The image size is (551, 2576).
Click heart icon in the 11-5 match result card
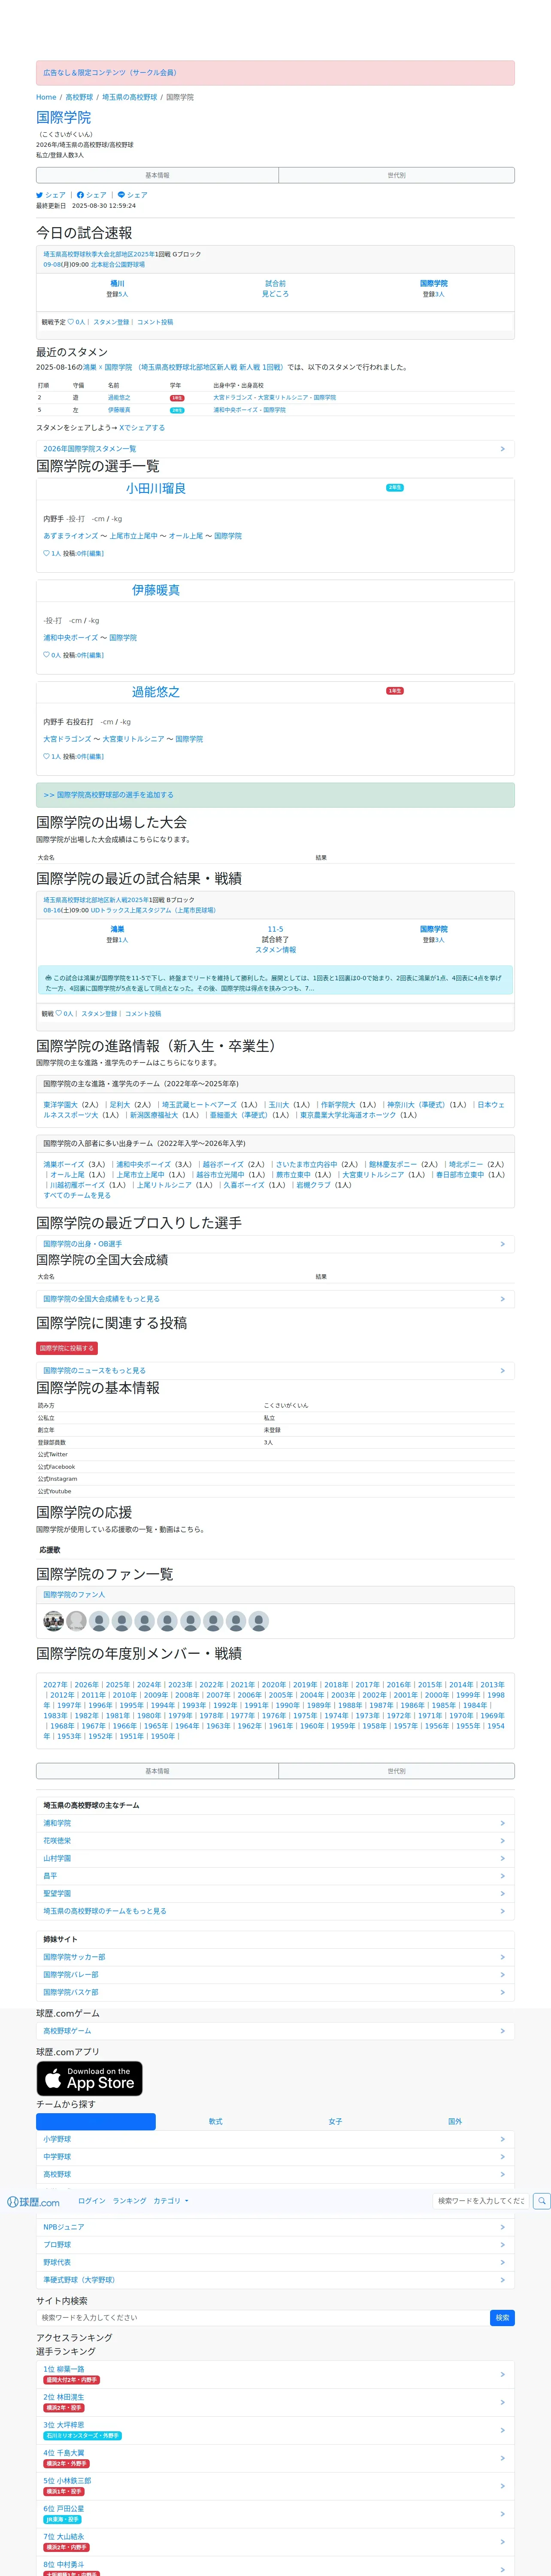point(59,1013)
